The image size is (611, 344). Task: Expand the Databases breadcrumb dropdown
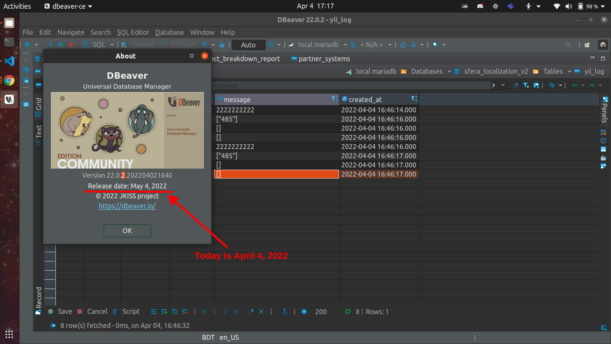[450, 71]
